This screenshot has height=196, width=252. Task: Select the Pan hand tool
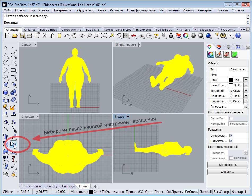[x=74, y=35]
